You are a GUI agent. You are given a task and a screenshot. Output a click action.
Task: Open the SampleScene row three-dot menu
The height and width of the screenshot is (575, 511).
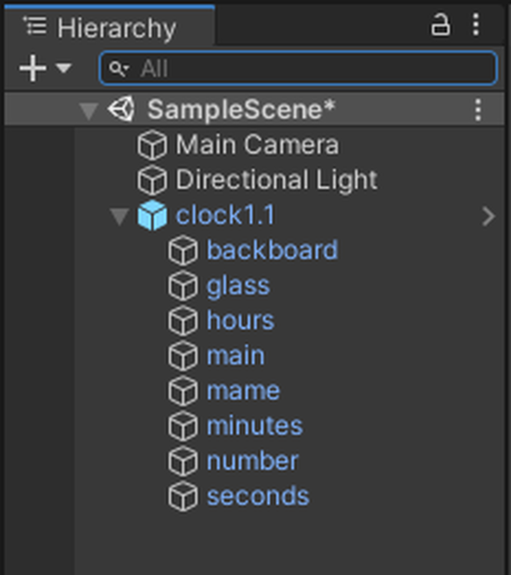click(478, 109)
